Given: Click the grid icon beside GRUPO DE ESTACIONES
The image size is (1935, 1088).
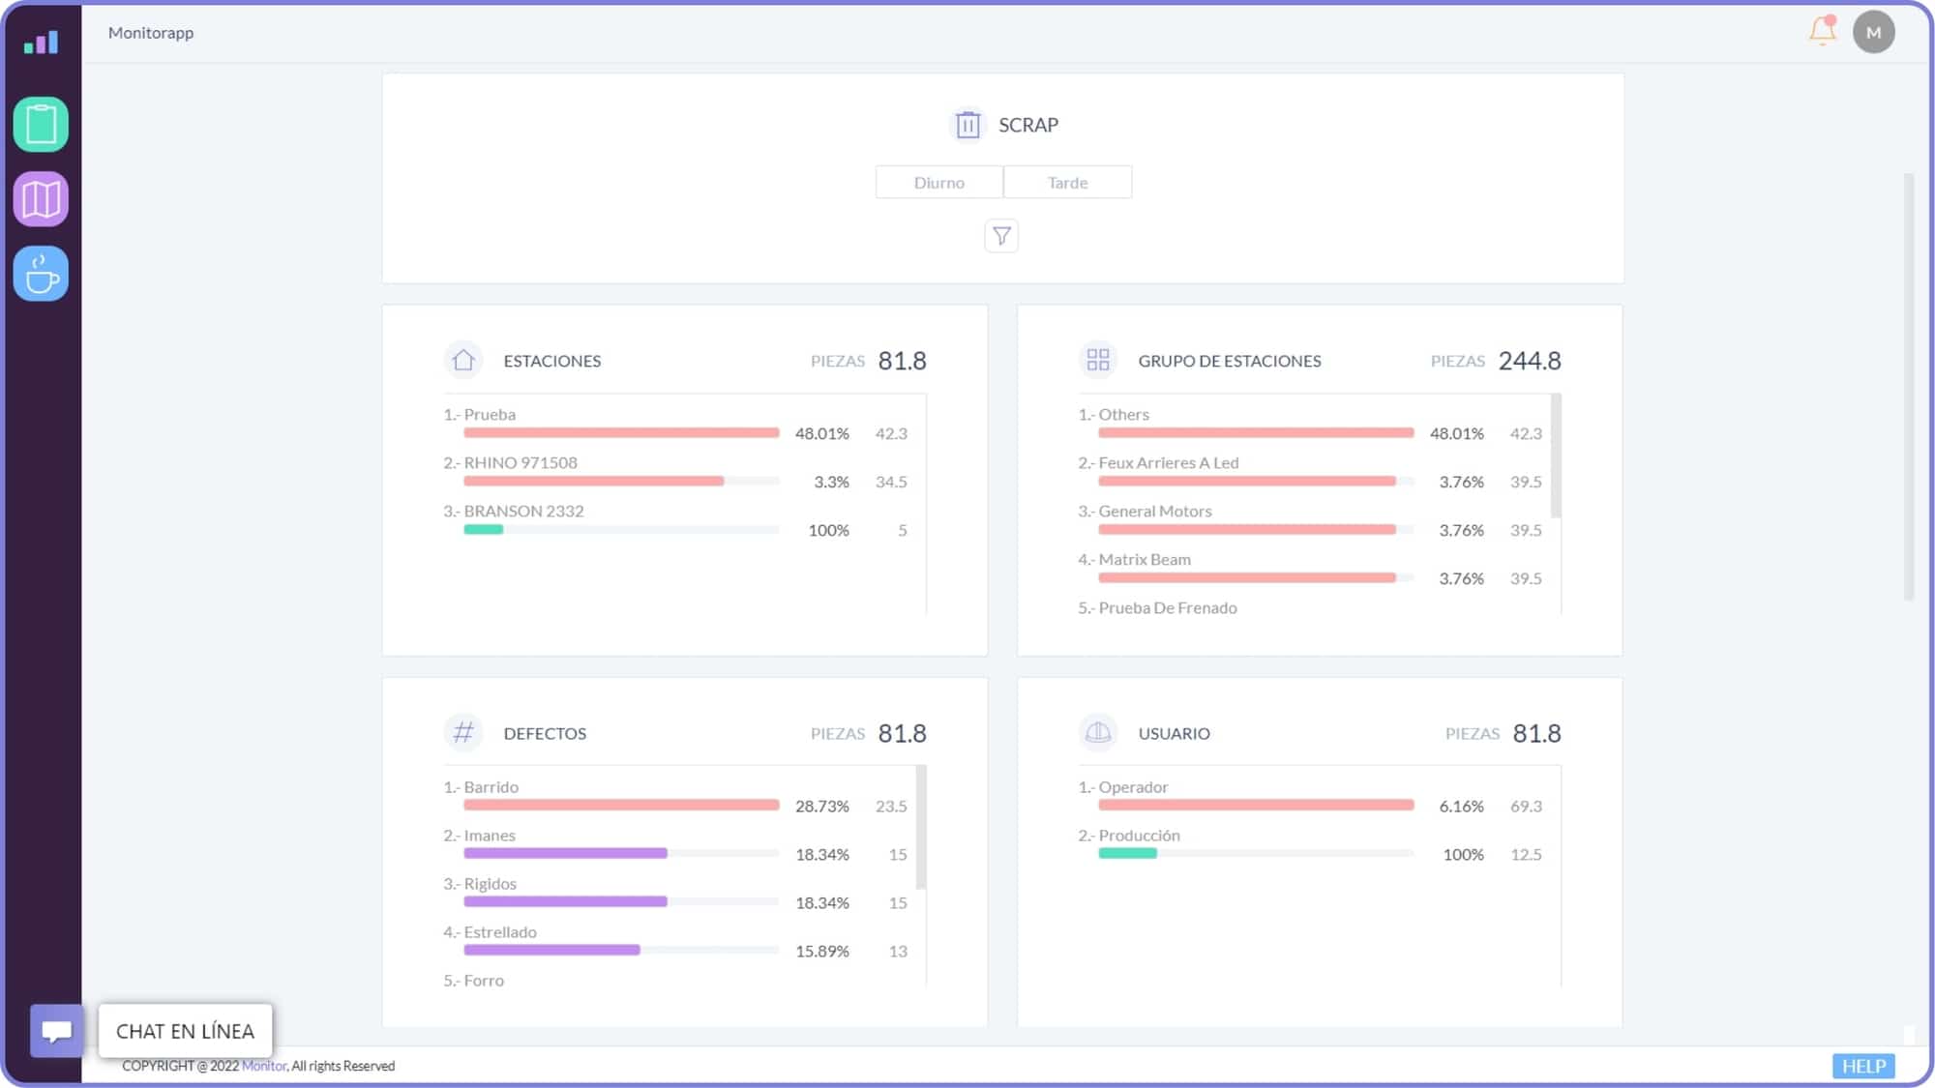Looking at the screenshot, I should pos(1098,359).
